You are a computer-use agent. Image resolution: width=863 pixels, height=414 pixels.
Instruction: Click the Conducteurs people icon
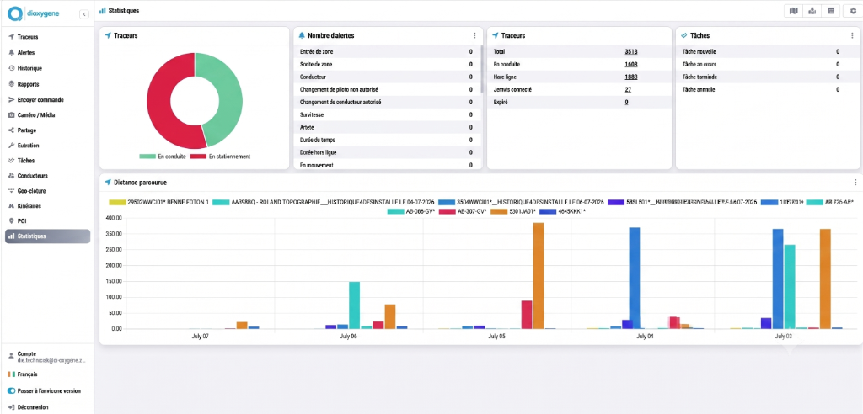point(12,176)
